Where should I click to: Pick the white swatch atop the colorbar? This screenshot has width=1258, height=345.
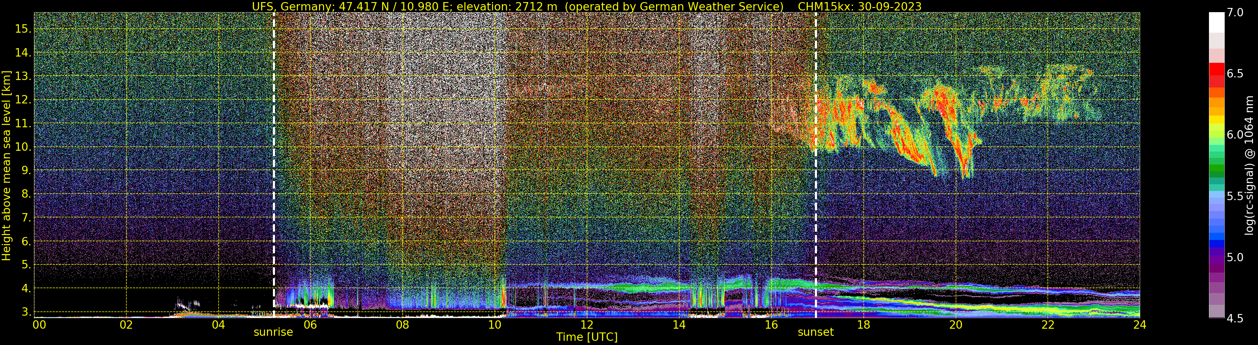coord(1216,23)
